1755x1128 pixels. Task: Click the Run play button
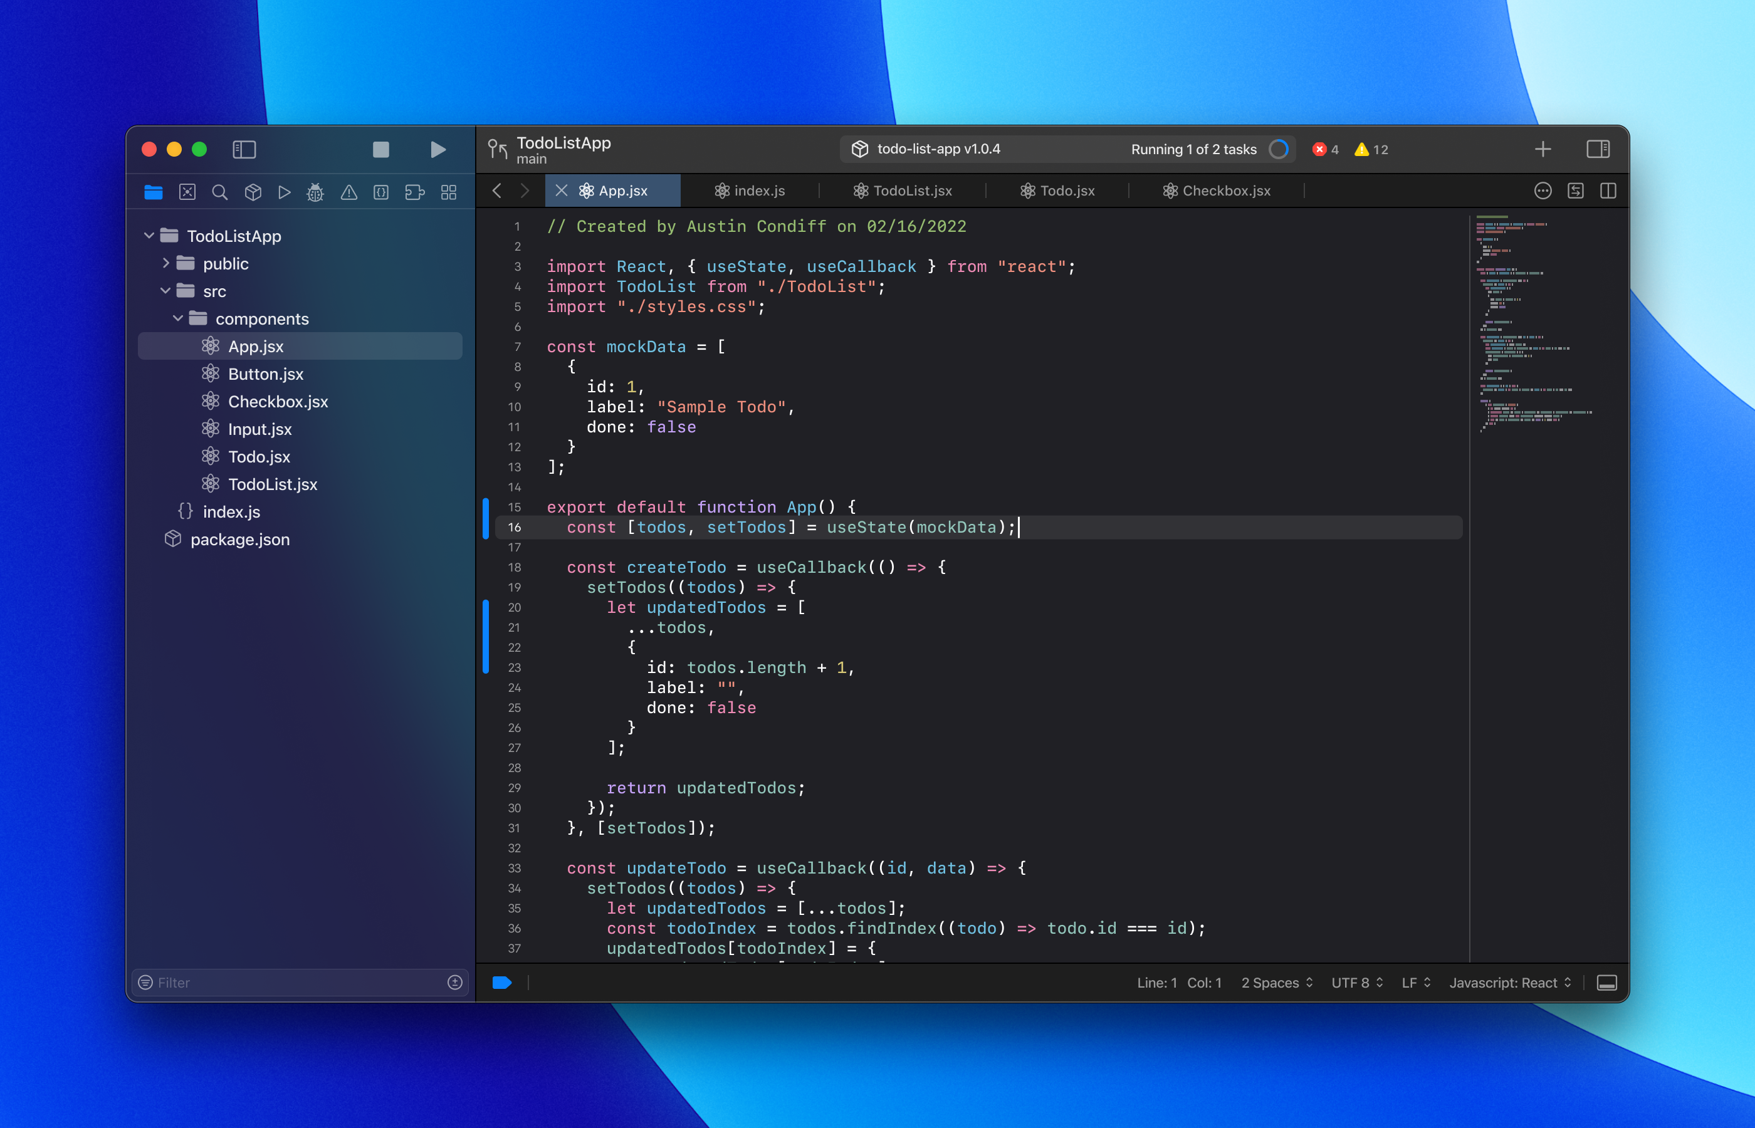[437, 149]
